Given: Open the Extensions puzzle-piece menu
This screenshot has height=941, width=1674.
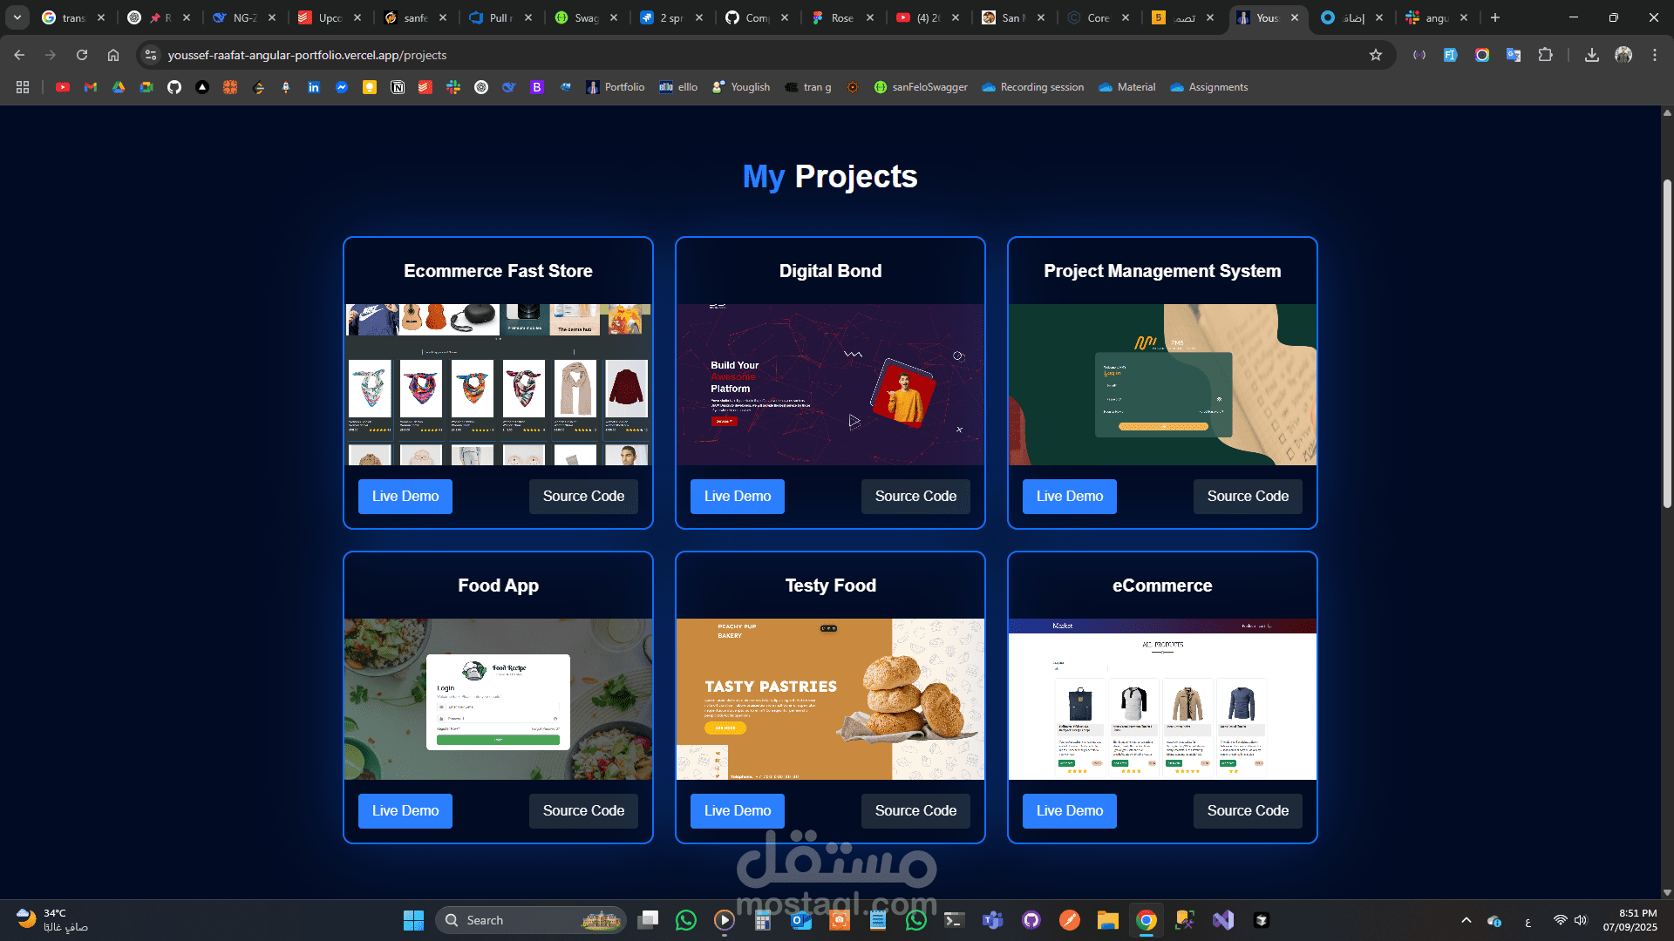Looking at the screenshot, I should pyautogui.click(x=1545, y=55).
